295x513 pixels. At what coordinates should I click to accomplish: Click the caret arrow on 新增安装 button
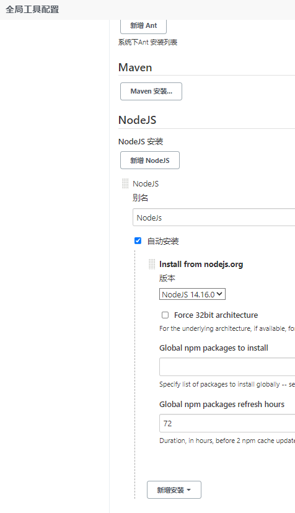click(x=188, y=490)
